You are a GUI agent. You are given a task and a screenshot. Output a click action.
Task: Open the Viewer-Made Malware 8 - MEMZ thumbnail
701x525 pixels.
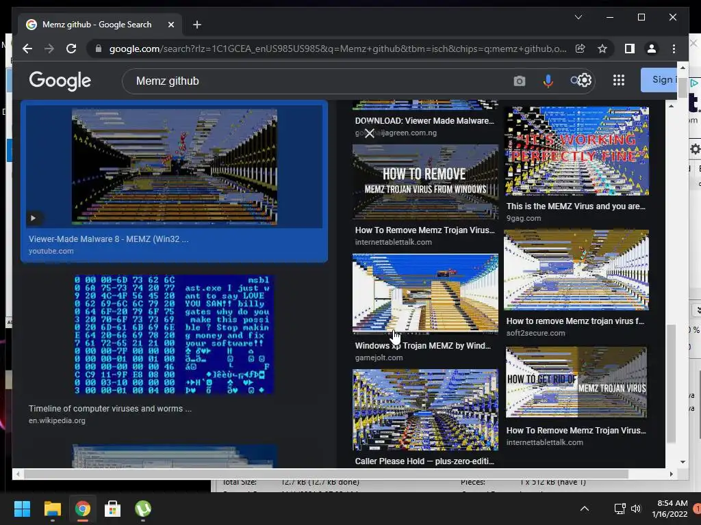(x=175, y=167)
